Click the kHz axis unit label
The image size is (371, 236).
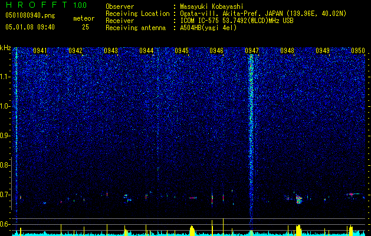[x=5, y=48]
